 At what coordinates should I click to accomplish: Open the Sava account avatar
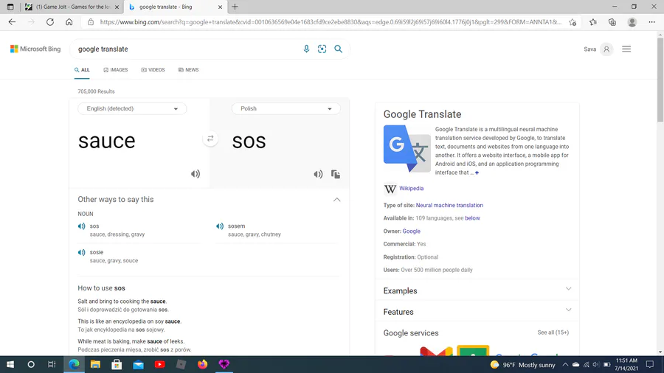tap(606, 49)
